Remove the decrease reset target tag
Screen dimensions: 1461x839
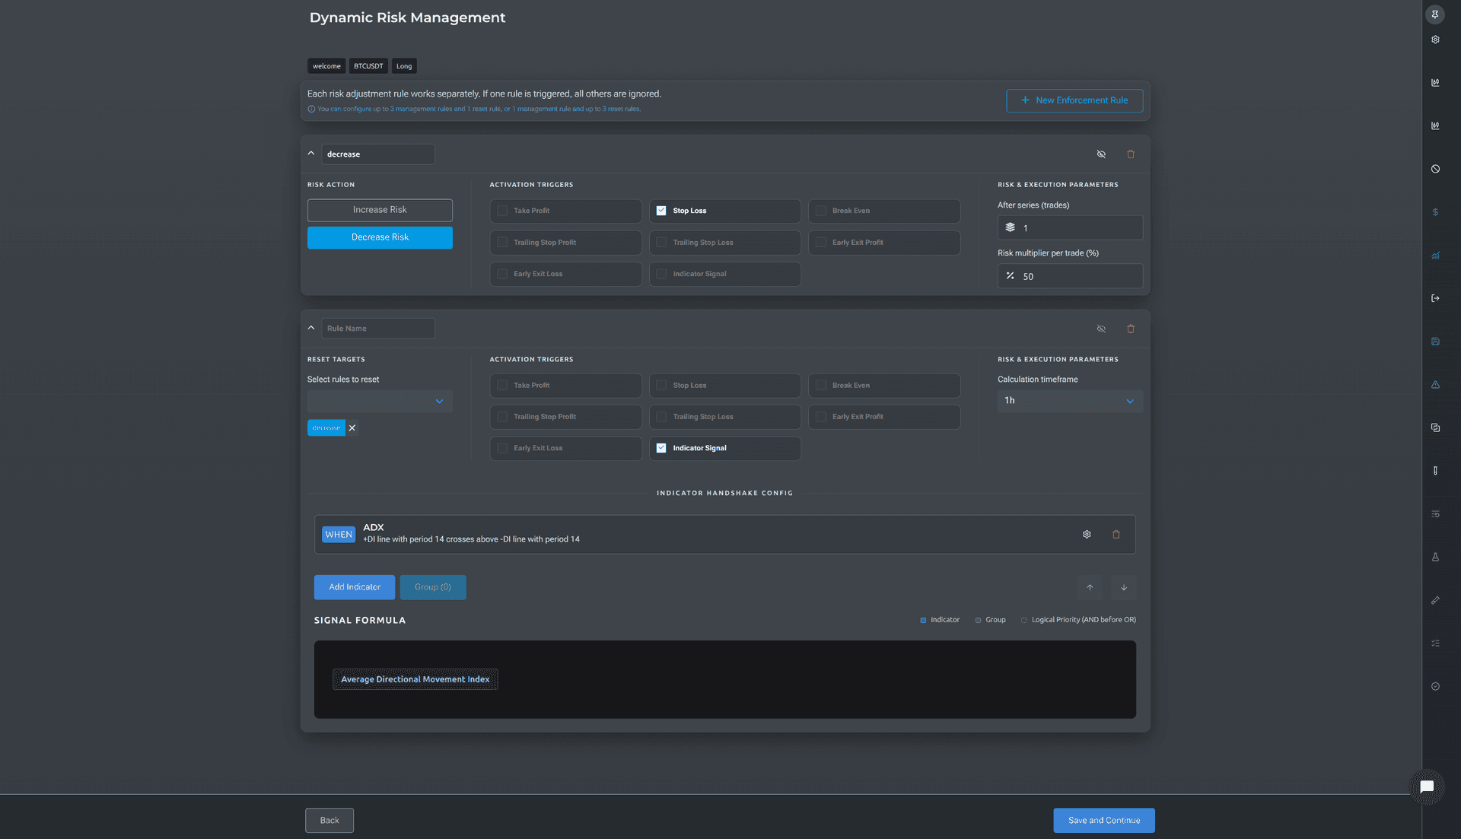click(352, 428)
